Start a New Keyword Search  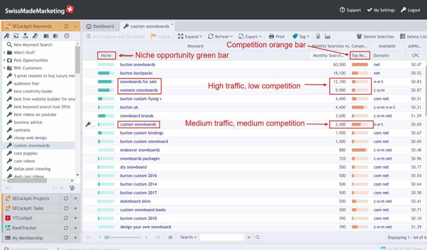tap(33, 44)
